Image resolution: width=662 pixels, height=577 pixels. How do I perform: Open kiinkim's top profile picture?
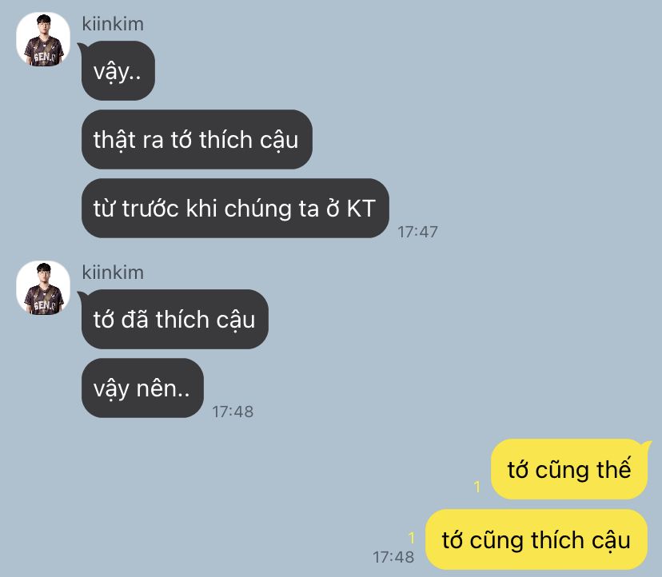tap(43, 39)
